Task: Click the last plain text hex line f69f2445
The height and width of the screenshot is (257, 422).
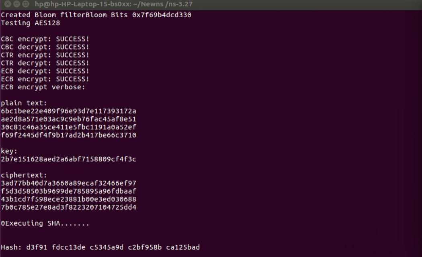Action: coord(69,135)
